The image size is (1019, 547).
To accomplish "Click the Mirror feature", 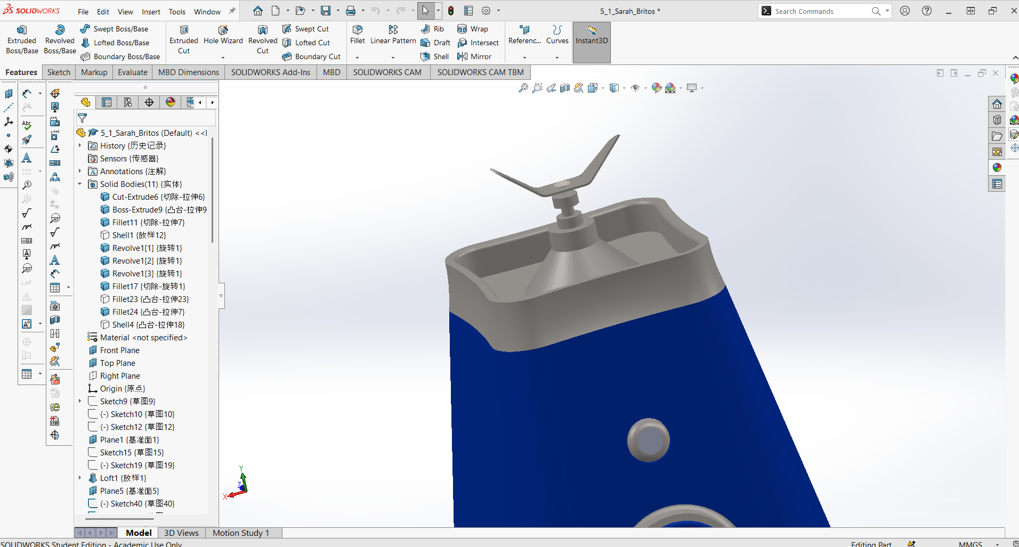I will [x=474, y=56].
